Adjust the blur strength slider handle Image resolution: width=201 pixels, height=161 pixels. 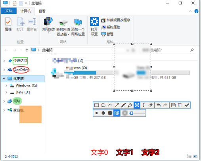tap(132, 113)
